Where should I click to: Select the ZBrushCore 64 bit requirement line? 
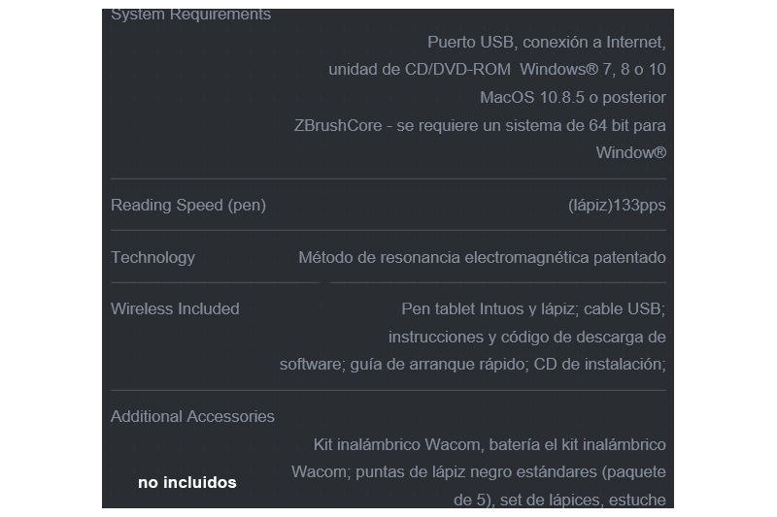480,125
